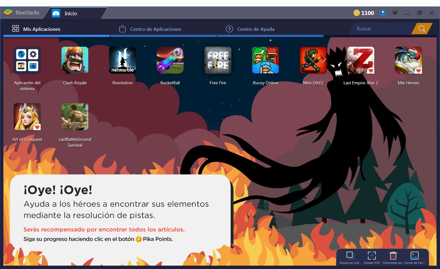Launch Rucoy Online app icon
Image resolution: width=440 pixels, height=269 pixels.
tap(266, 60)
